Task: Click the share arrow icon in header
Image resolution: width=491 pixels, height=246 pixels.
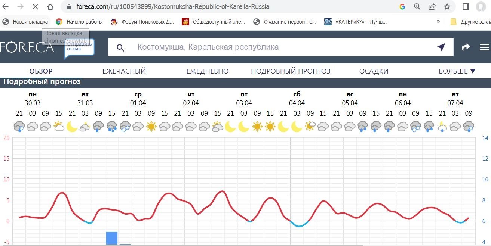Action: tap(466, 47)
